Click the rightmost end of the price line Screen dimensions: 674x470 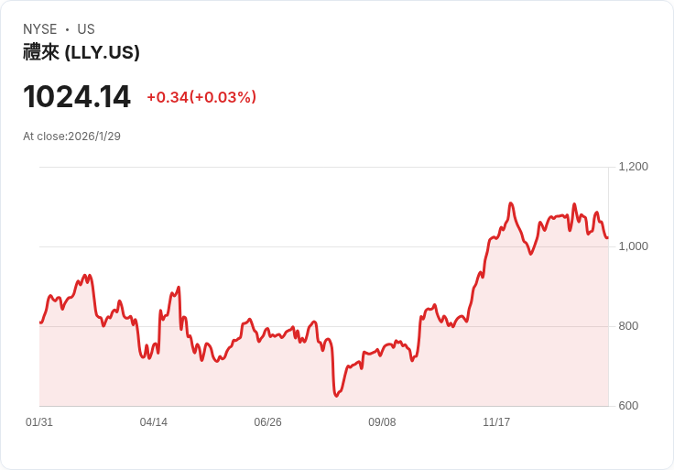[607, 237]
